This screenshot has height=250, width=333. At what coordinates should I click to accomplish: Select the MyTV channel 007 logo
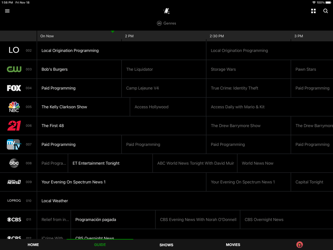click(14, 144)
